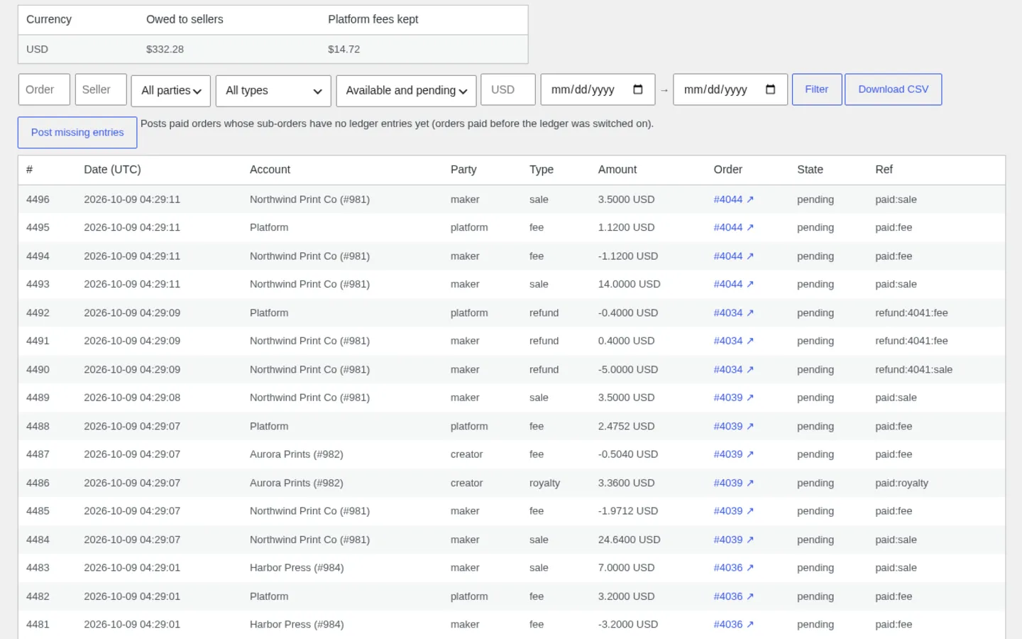Click the State column header
Image resolution: width=1022 pixels, height=639 pixels.
[x=810, y=170]
